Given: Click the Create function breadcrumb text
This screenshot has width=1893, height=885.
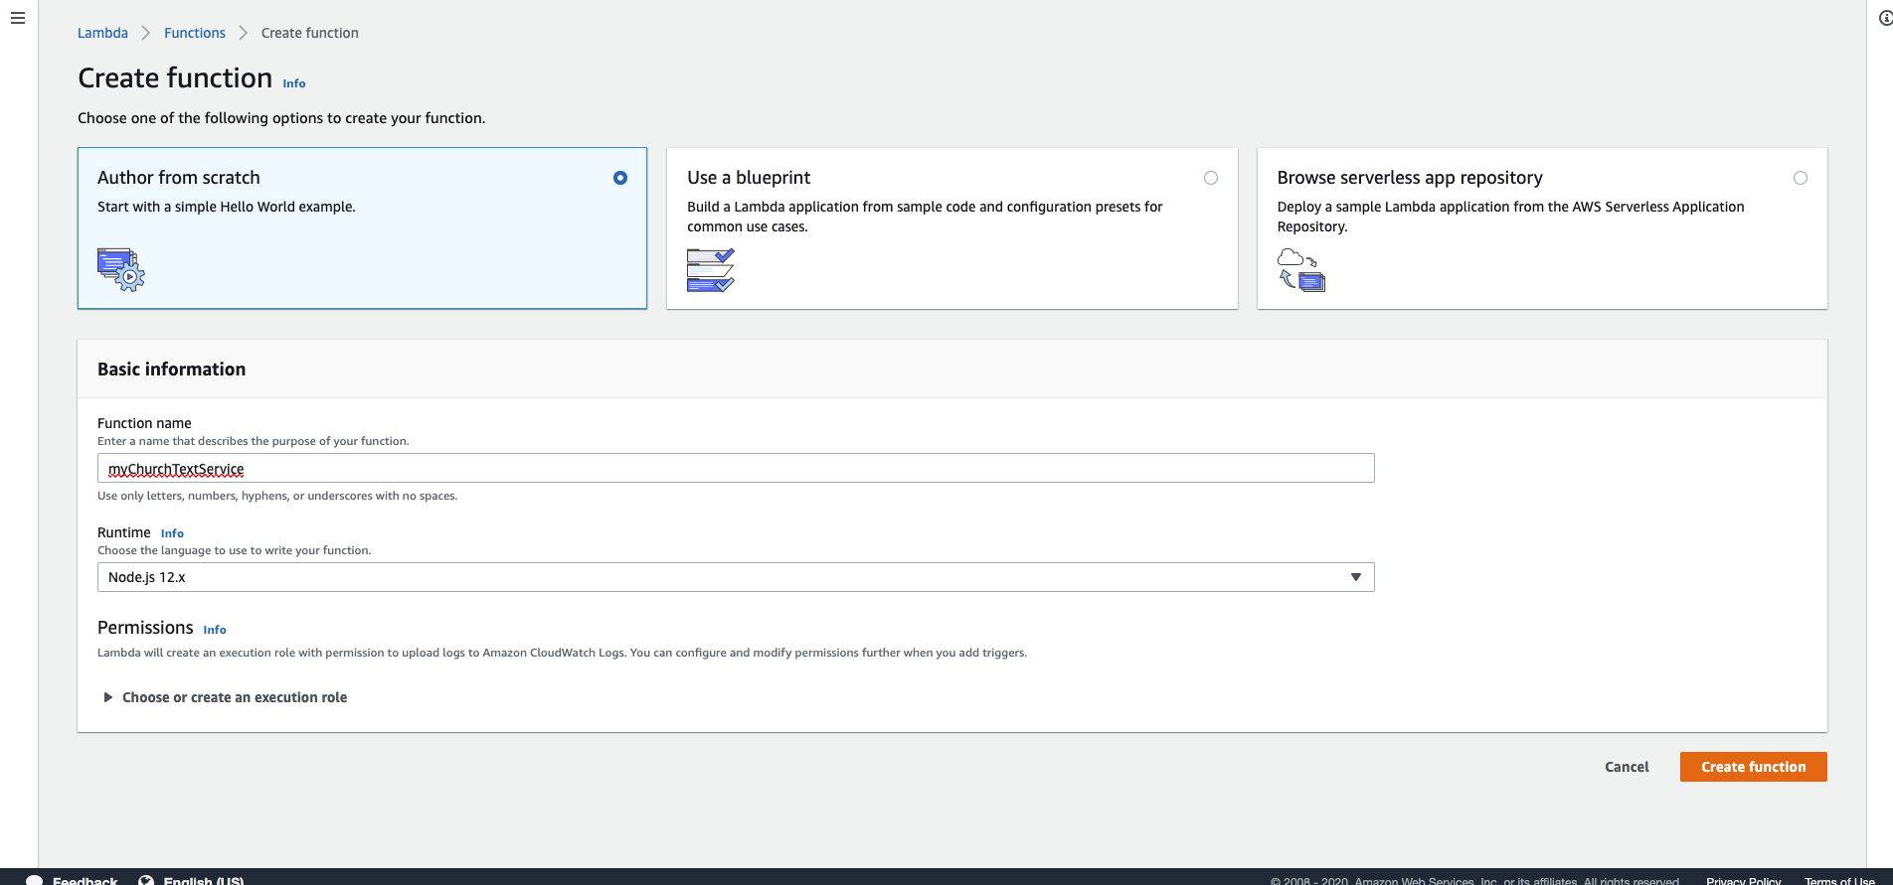Looking at the screenshot, I should pos(310,33).
